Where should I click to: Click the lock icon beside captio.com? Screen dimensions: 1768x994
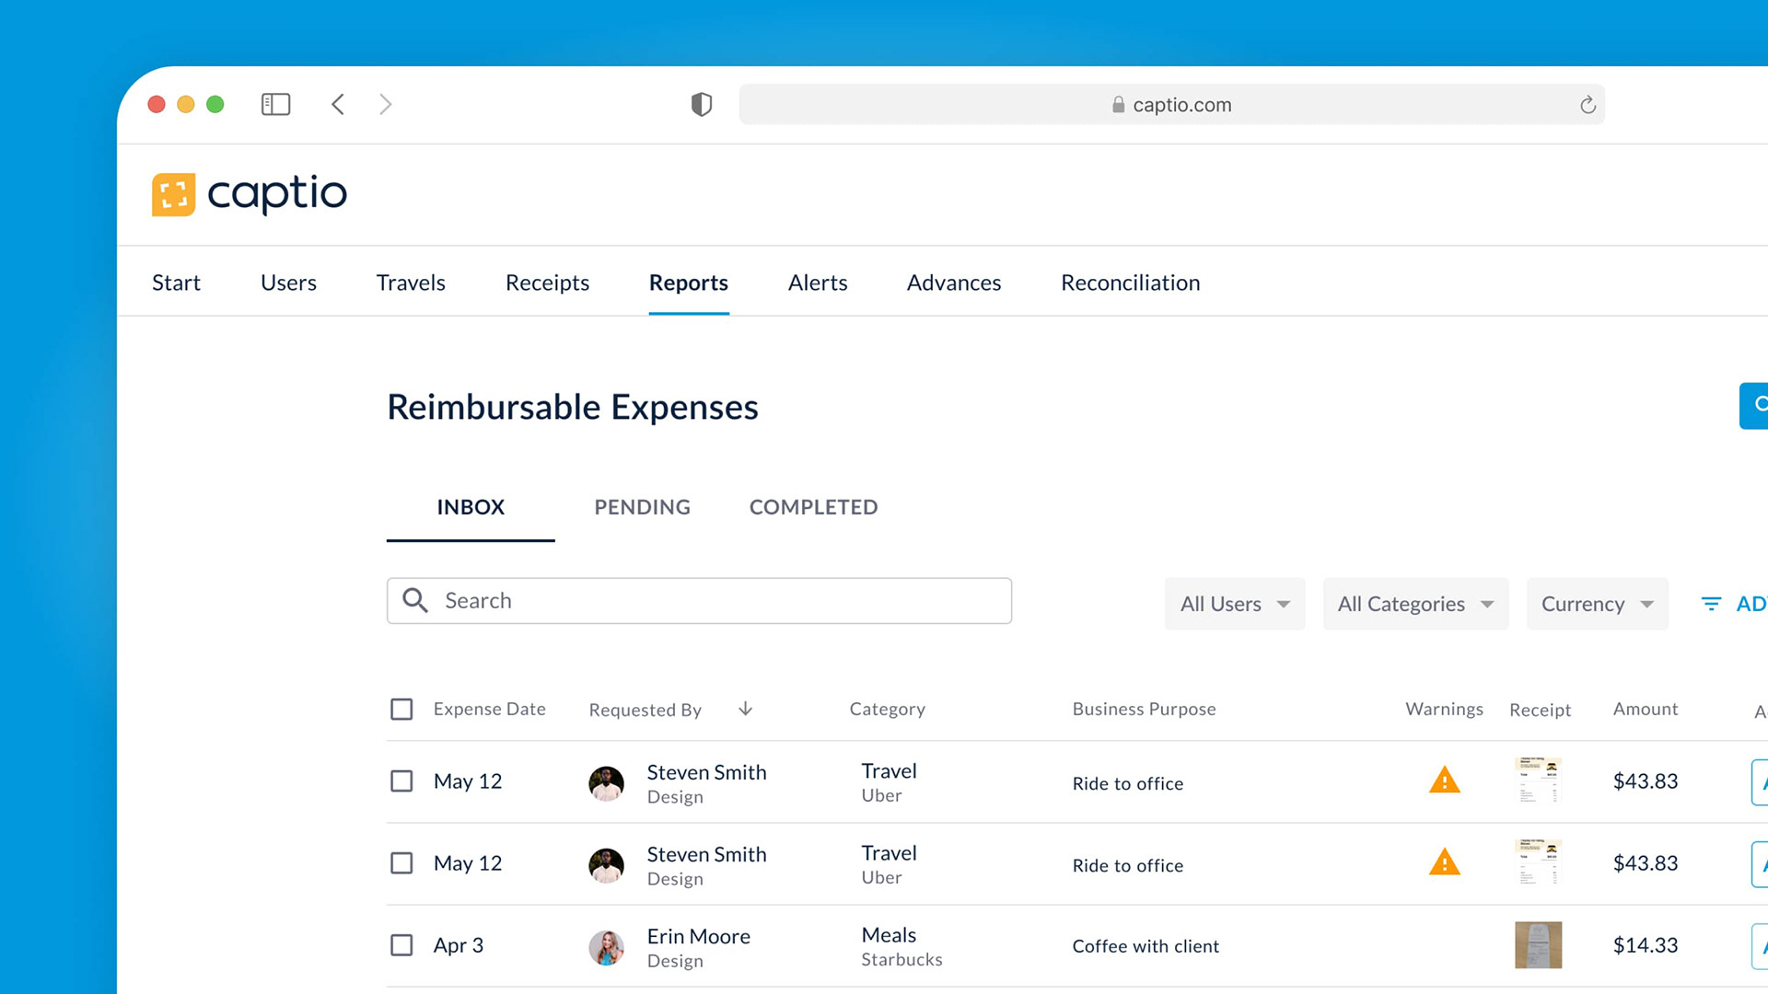pyautogui.click(x=1118, y=105)
